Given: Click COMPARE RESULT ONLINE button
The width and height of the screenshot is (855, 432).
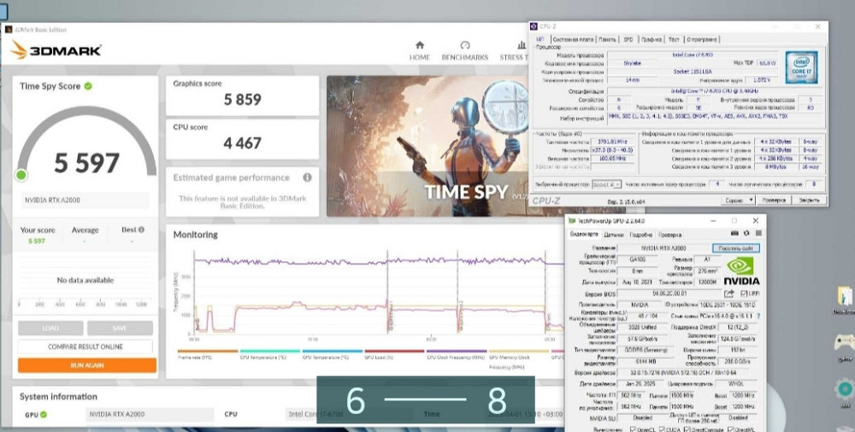Looking at the screenshot, I should coord(86,347).
